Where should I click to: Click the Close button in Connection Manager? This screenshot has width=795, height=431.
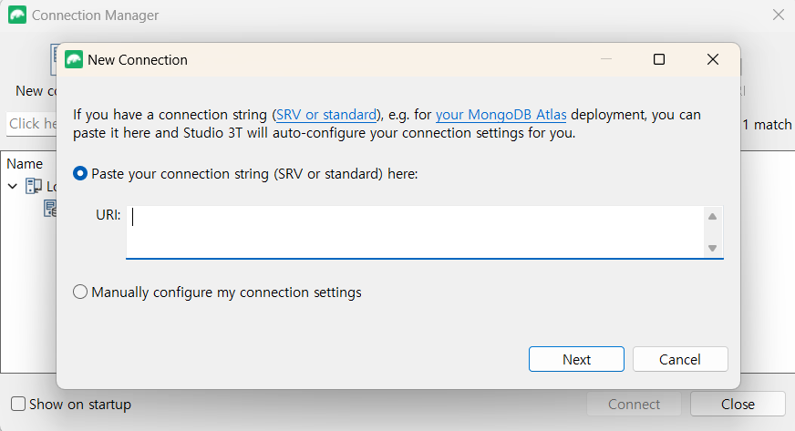pos(738,404)
